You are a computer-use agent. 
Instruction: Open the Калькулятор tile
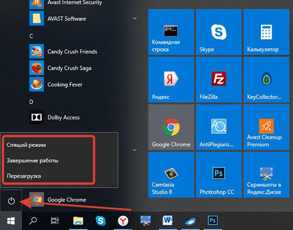[266, 32]
